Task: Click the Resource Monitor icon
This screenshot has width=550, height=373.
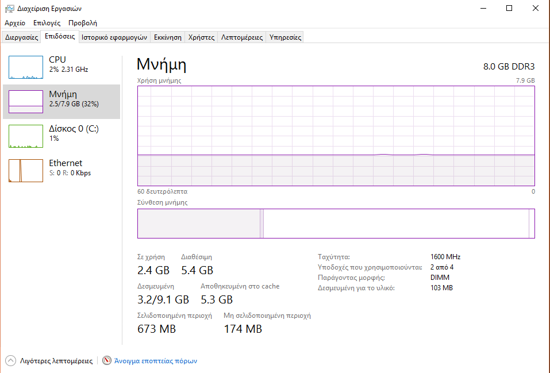Action: (x=107, y=361)
